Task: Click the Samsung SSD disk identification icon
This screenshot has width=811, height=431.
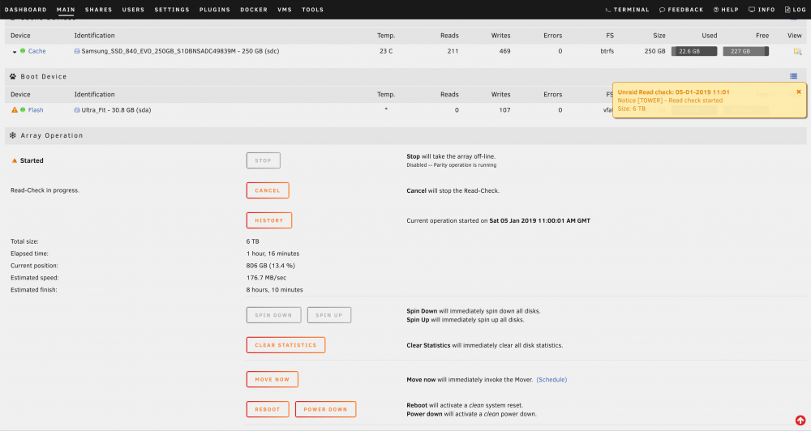Action: 77,51
